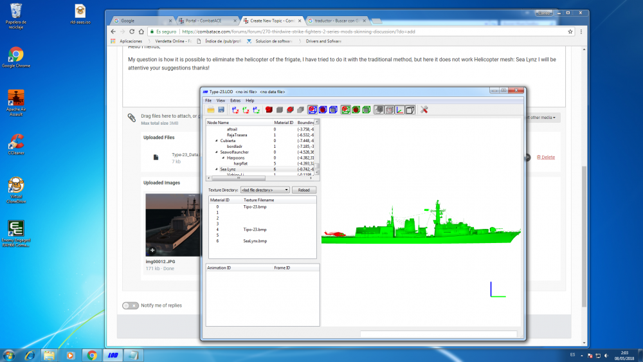Screen dimensions: 643x362
Task: Open the settings wrench and screwdriver icon
Action: 424,110
